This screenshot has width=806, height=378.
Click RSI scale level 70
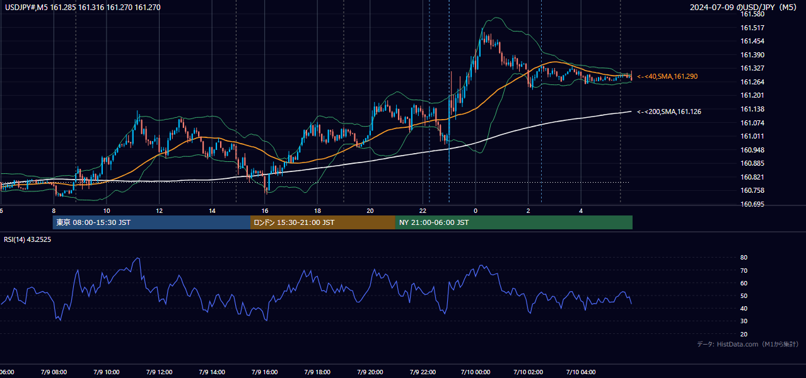[744, 270]
